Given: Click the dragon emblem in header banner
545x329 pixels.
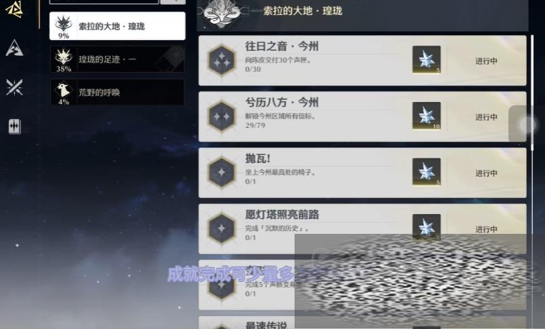Looking at the screenshot, I should pos(222,13).
